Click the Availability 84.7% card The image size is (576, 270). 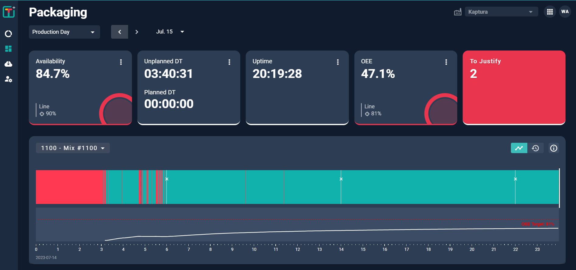[80, 88]
